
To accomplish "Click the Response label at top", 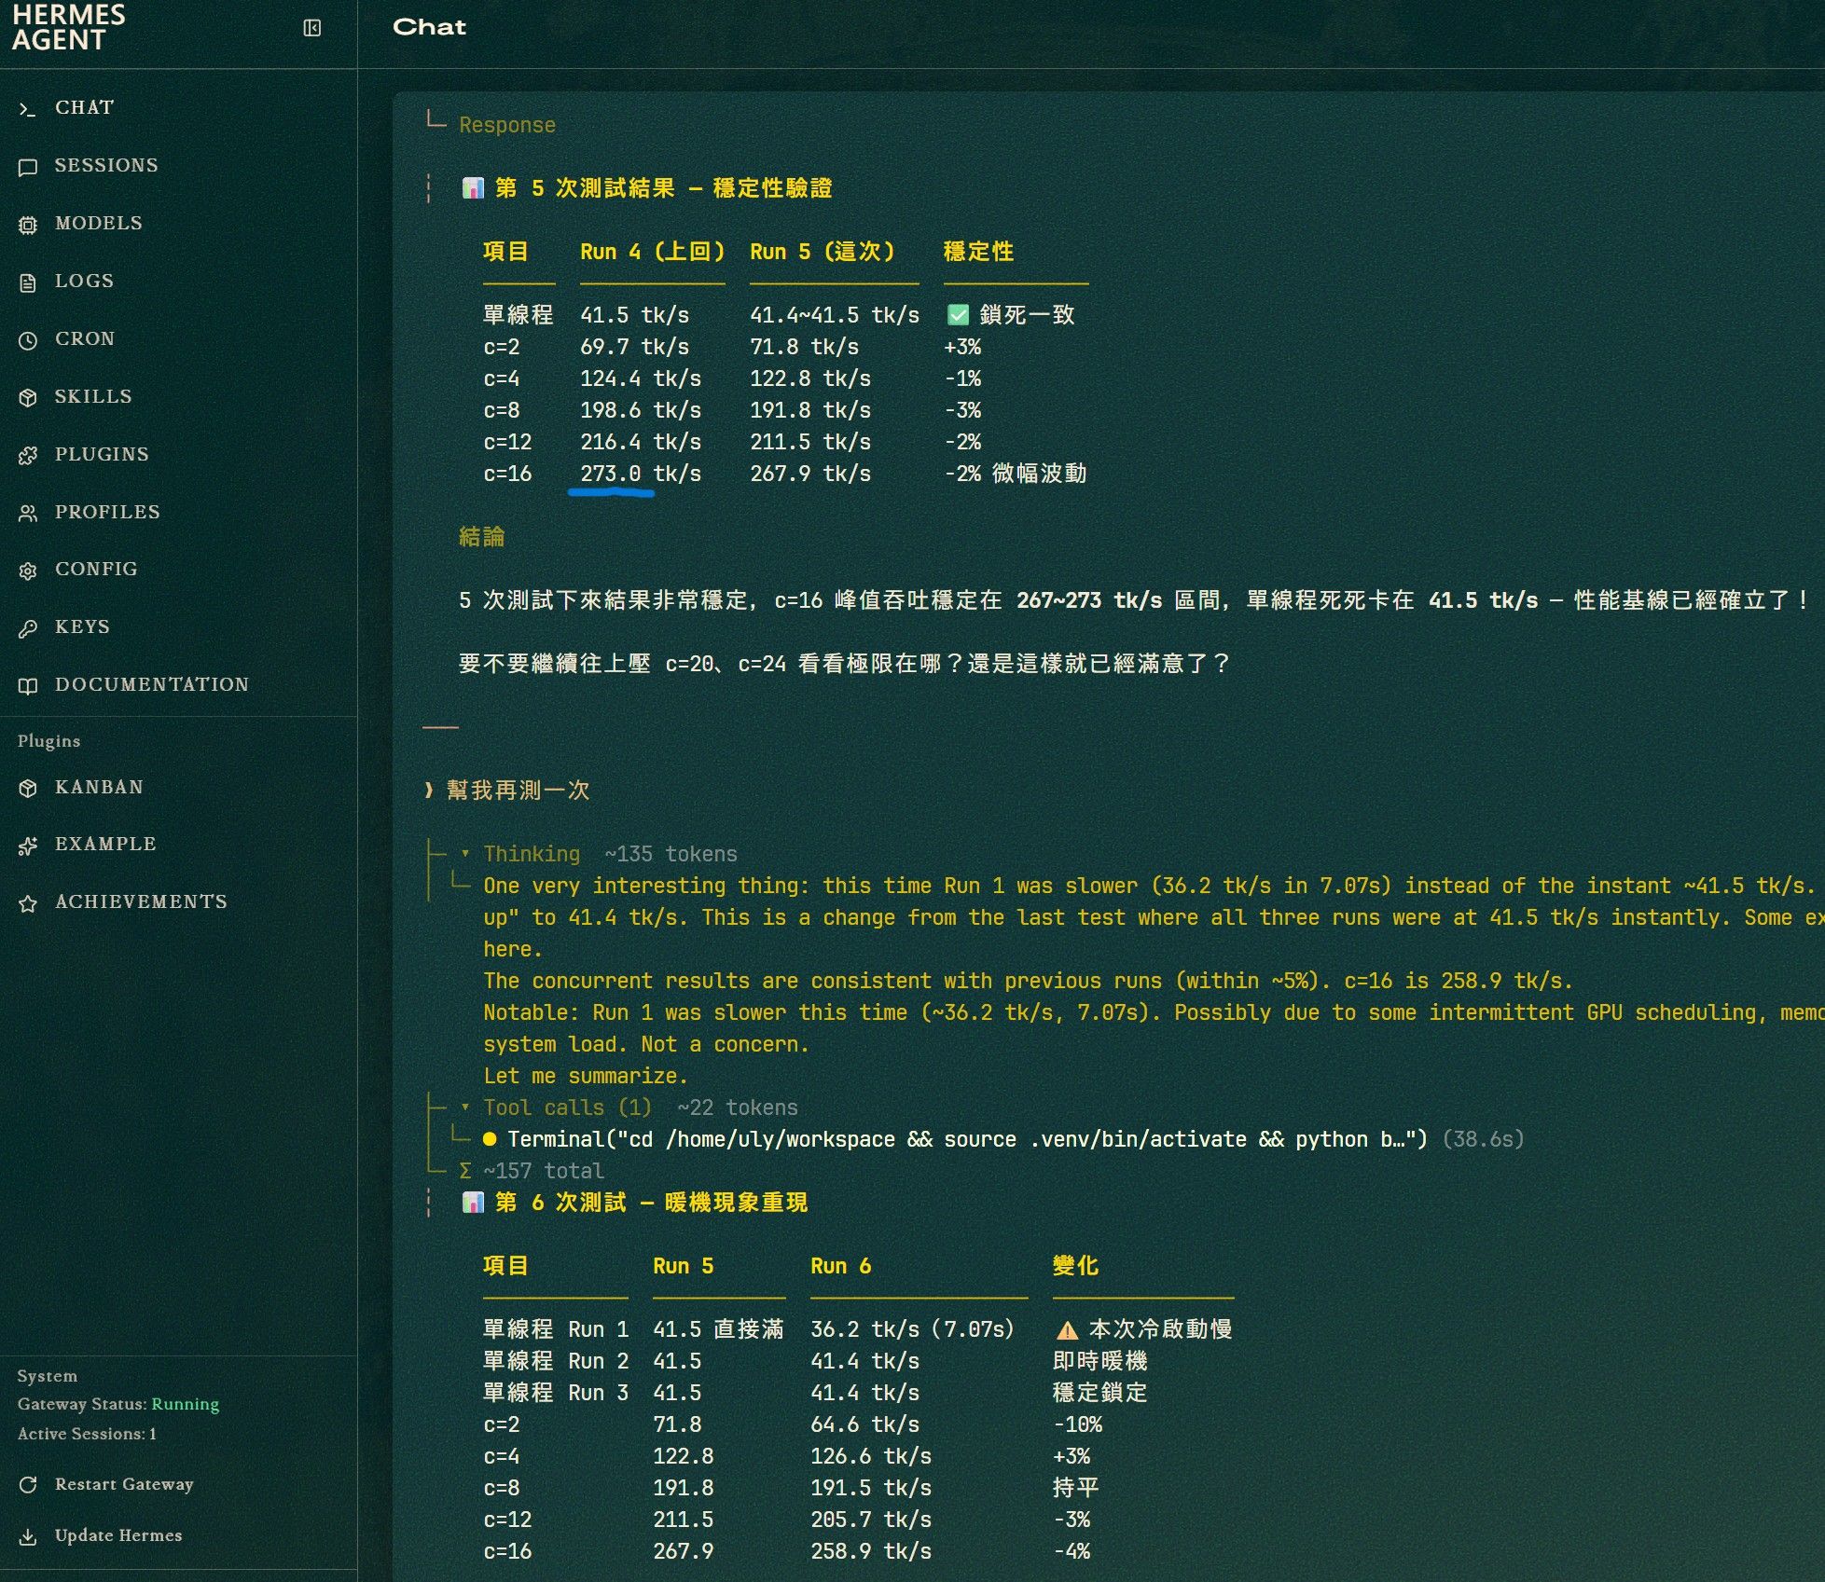I will point(507,125).
